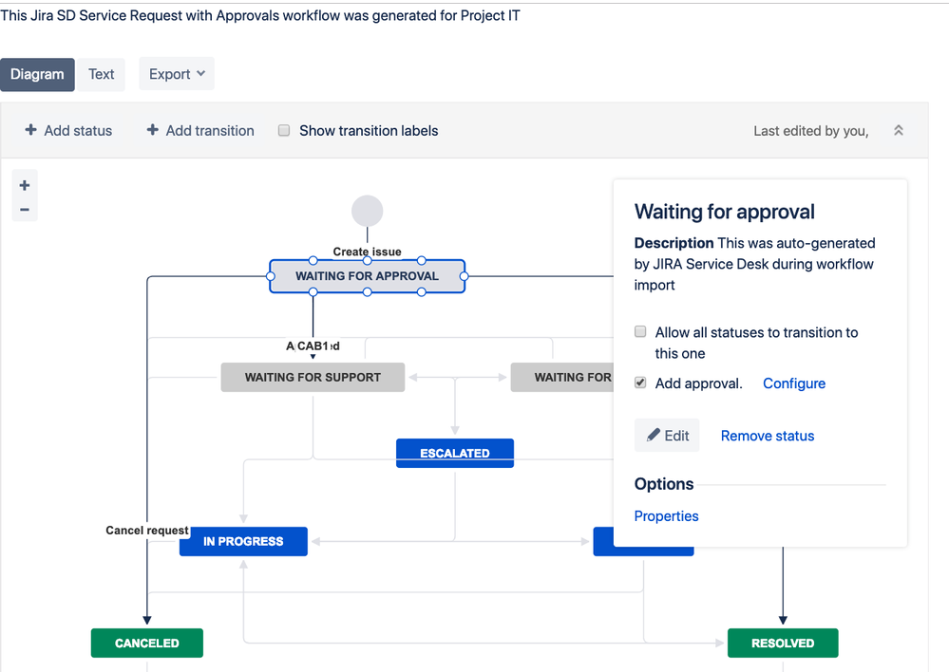Click the Add status button
The image size is (949, 672).
[68, 131]
